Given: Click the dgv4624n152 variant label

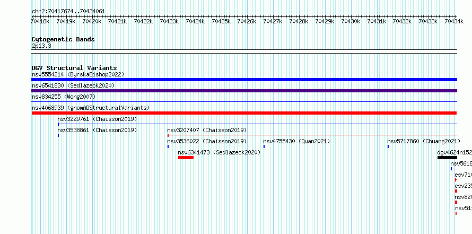Looking at the screenshot, I should pos(454,152).
